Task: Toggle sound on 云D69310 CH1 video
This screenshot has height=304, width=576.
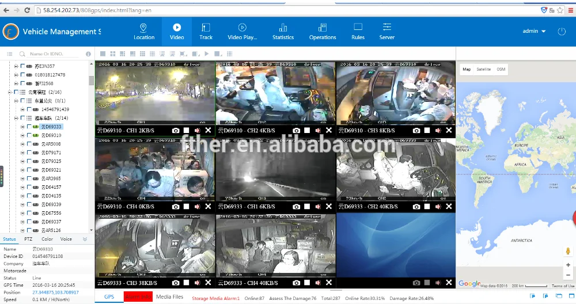Action: click(x=197, y=130)
